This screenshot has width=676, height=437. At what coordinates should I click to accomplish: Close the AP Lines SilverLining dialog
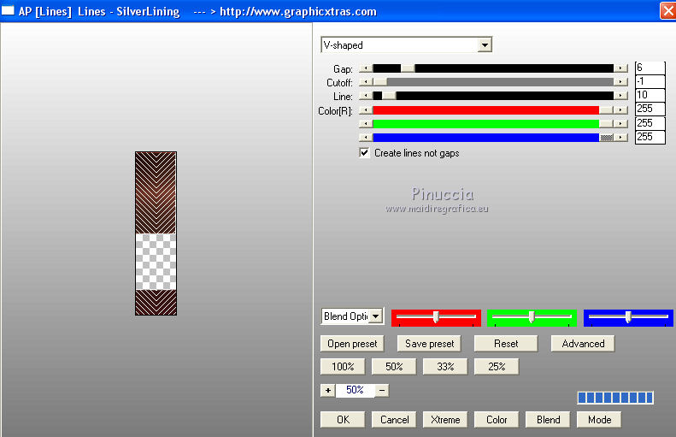[667, 11]
